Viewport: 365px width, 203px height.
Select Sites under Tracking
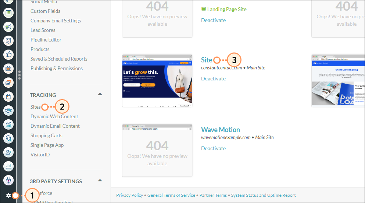[35, 107]
